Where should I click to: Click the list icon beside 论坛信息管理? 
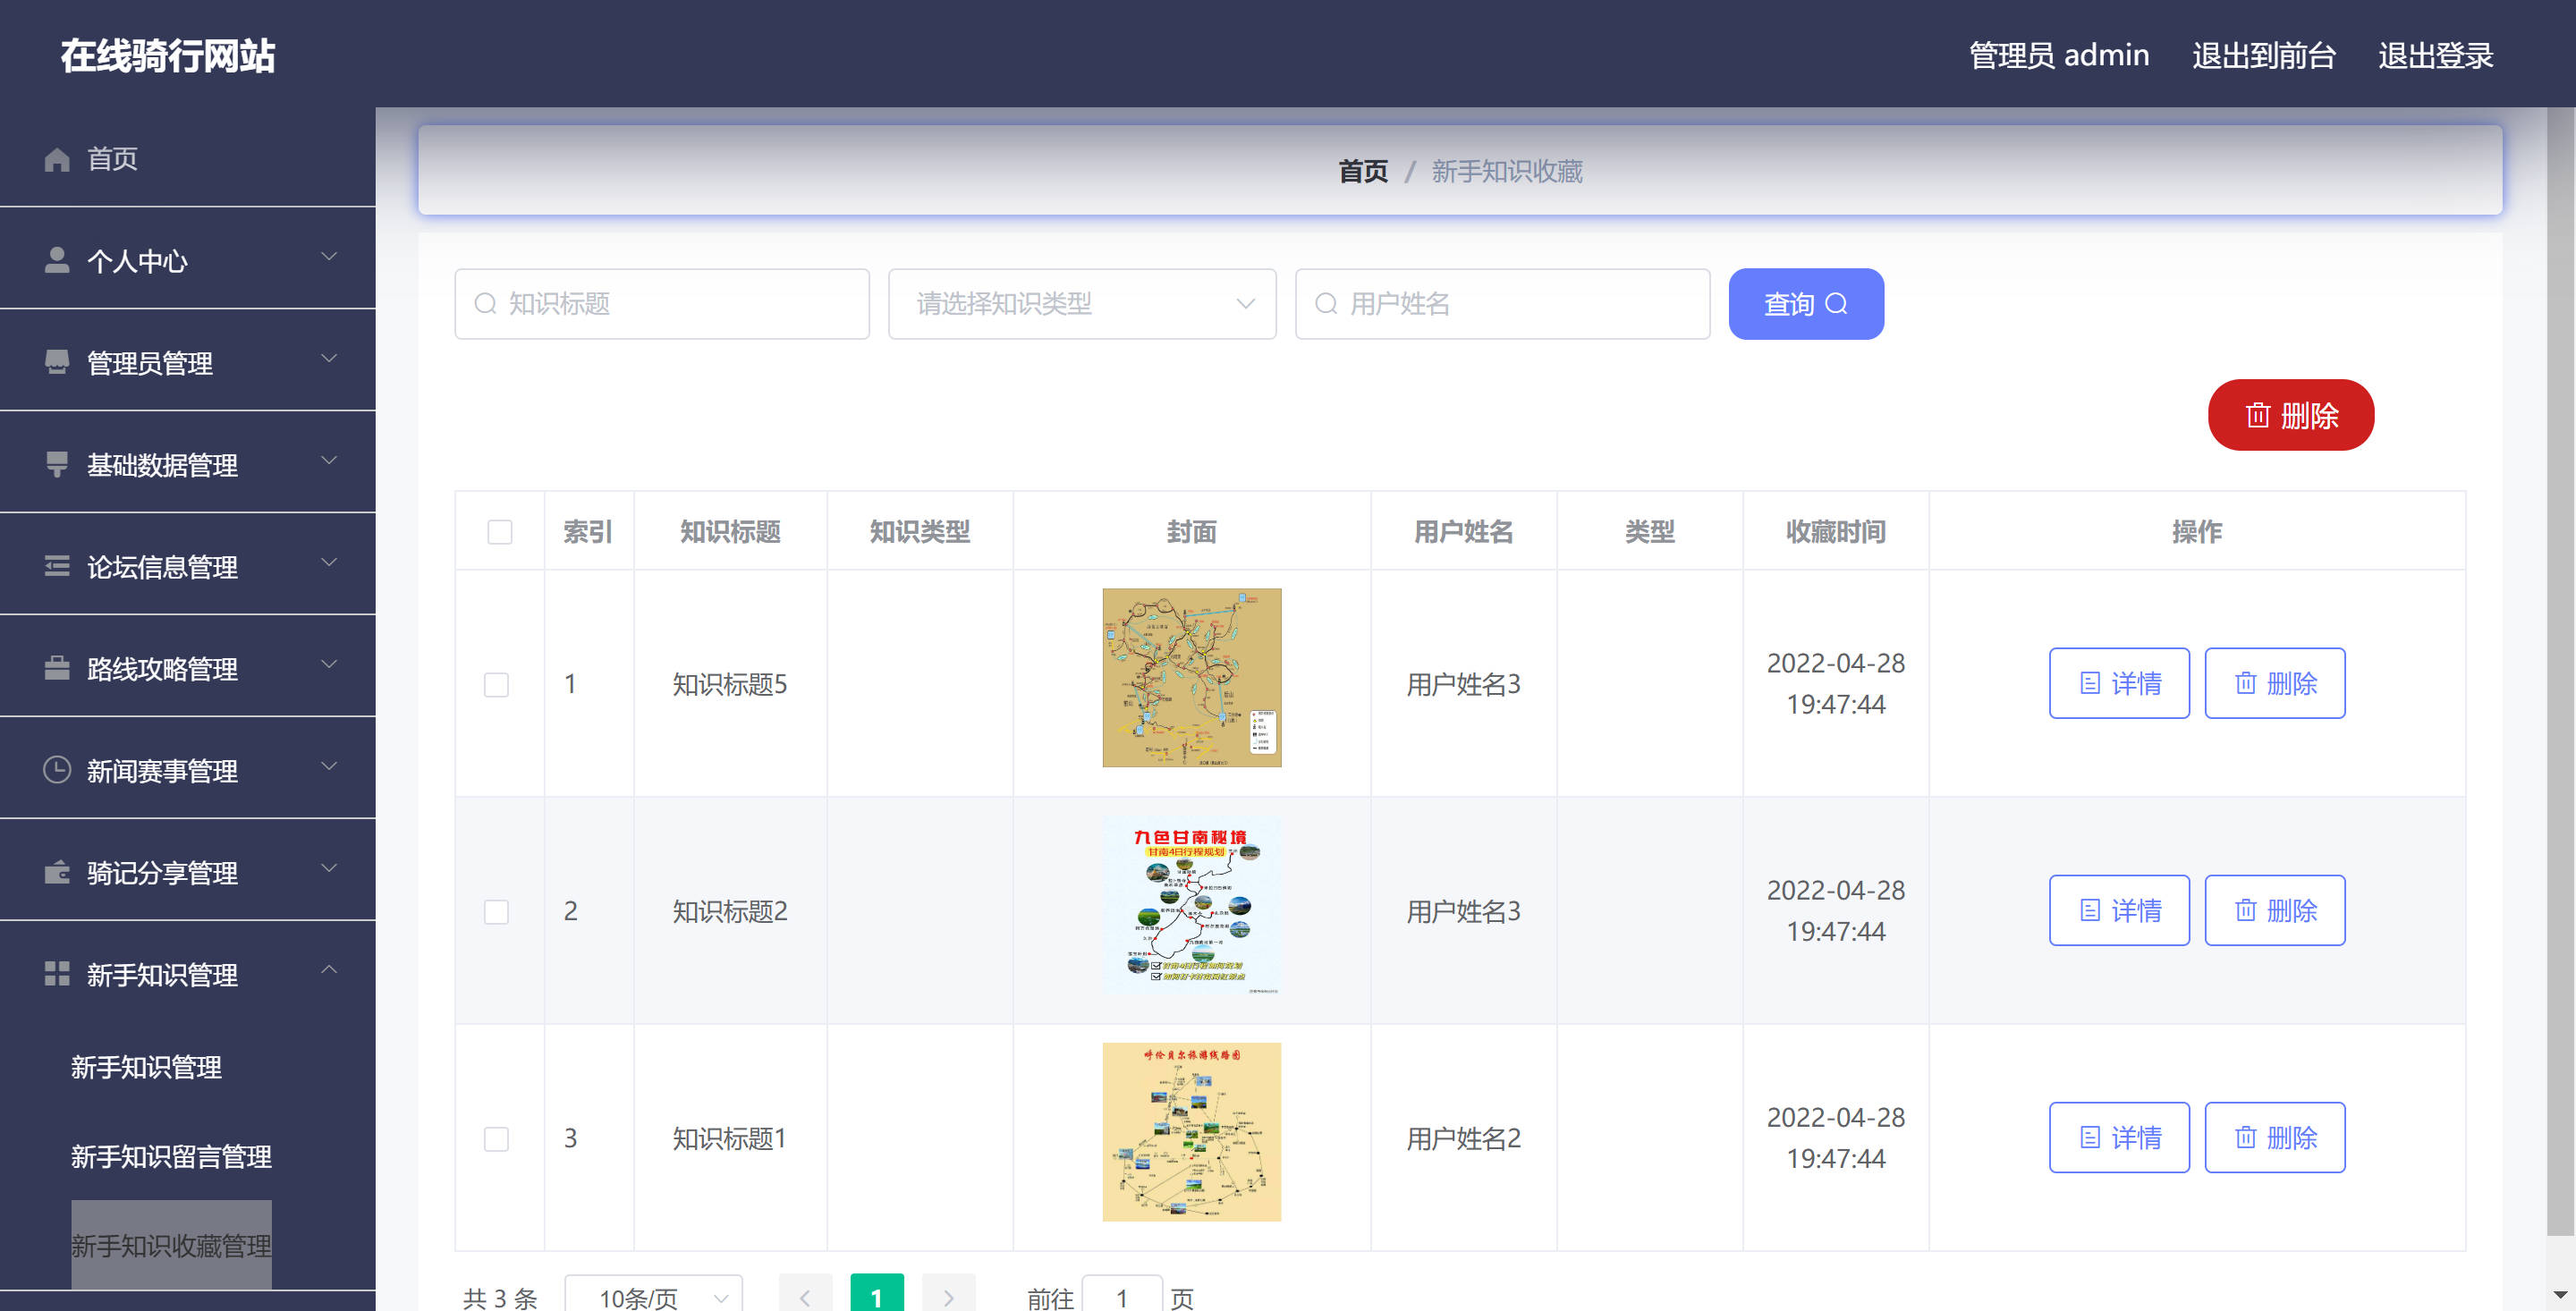[x=57, y=566]
